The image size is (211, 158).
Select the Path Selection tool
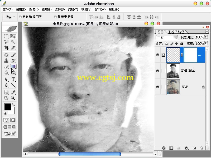coord(6,79)
